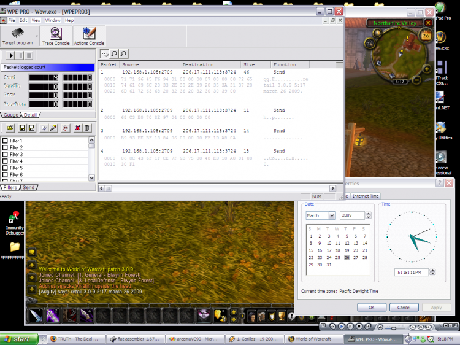Open the Actions Console
This screenshot has width=460, height=345.
coord(89,36)
